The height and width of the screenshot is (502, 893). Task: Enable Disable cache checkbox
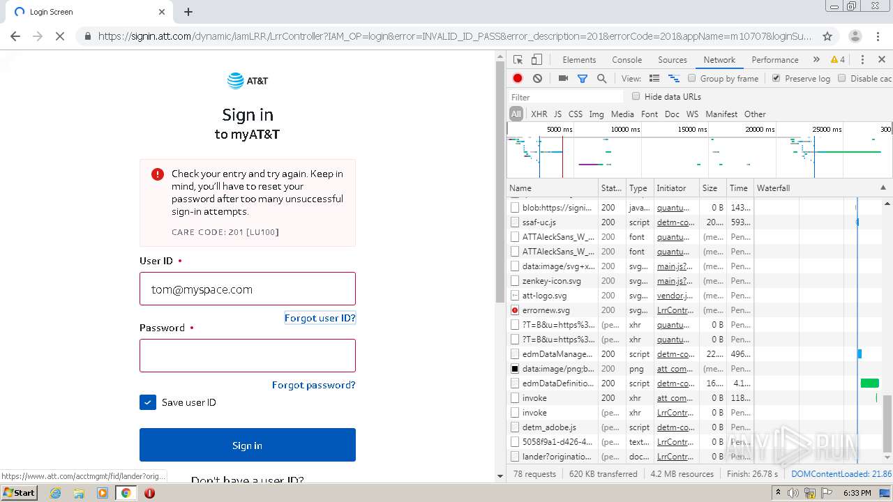(842, 78)
